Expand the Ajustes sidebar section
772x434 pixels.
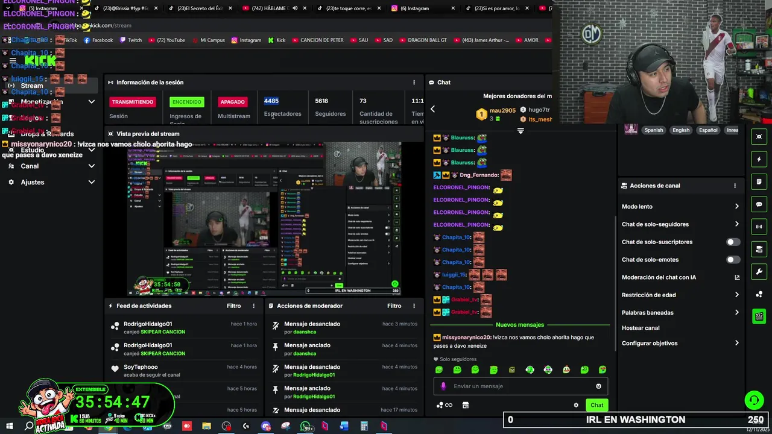[x=92, y=182]
